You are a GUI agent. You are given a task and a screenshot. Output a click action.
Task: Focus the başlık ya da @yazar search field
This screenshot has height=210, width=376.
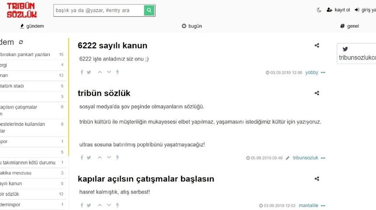[x=99, y=10]
